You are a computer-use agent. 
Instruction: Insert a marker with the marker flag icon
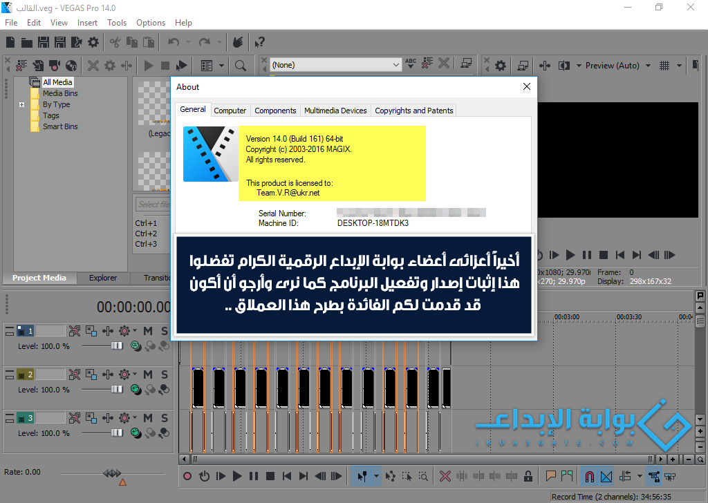pyautogui.click(x=550, y=476)
